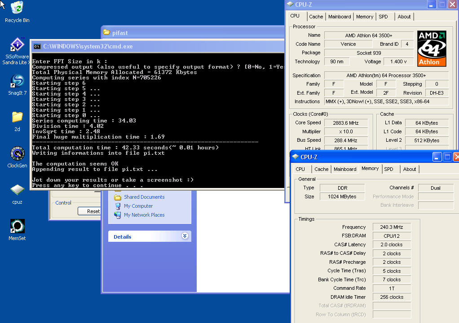The height and width of the screenshot is (323, 459).
Task: Click the AMD Athlon 64 3500+ name field
Action: coord(369,35)
